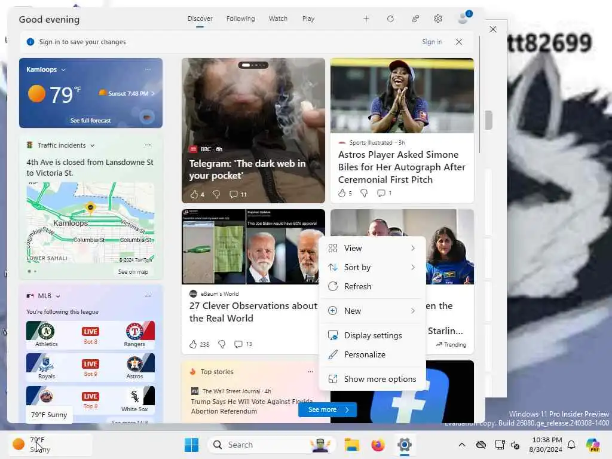Open the 27 Clever Observations headline
Screen dimensions: 612x459
[253, 312]
